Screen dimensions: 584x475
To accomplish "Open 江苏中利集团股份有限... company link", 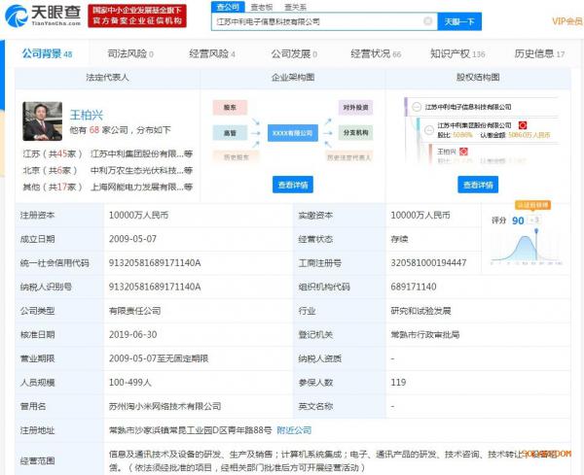I will 141,153.
